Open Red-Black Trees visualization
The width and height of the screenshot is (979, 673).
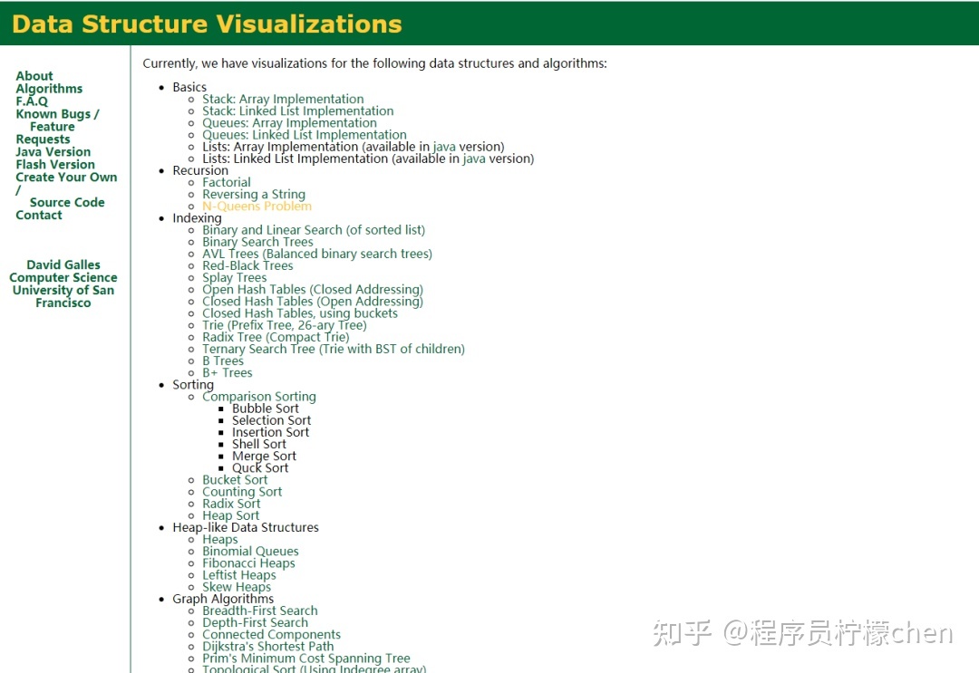click(x=247, y=265)
